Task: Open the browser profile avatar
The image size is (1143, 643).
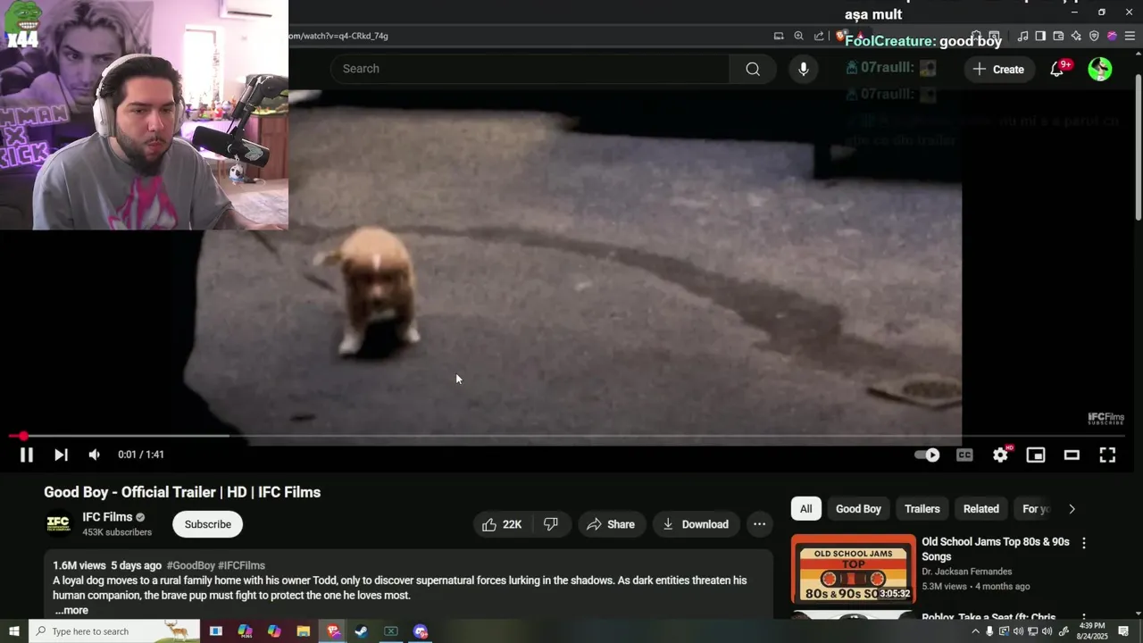Action: point(1112,36)
